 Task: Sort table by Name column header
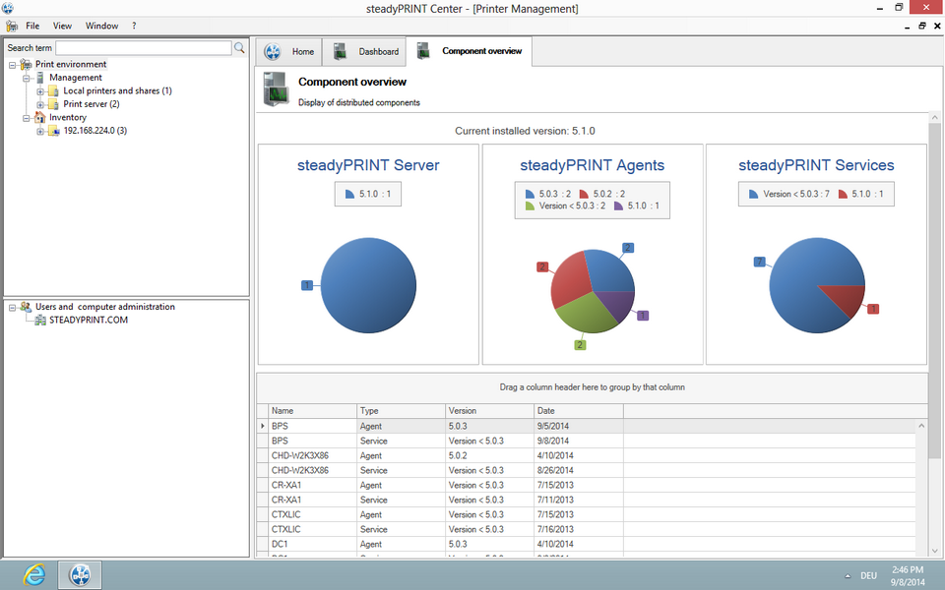coord(312,411)
